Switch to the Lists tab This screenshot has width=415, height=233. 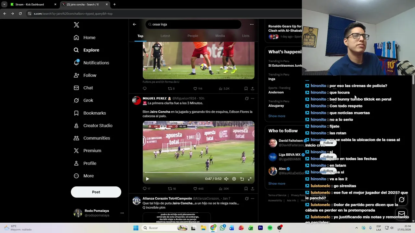(x=246, y=36)
